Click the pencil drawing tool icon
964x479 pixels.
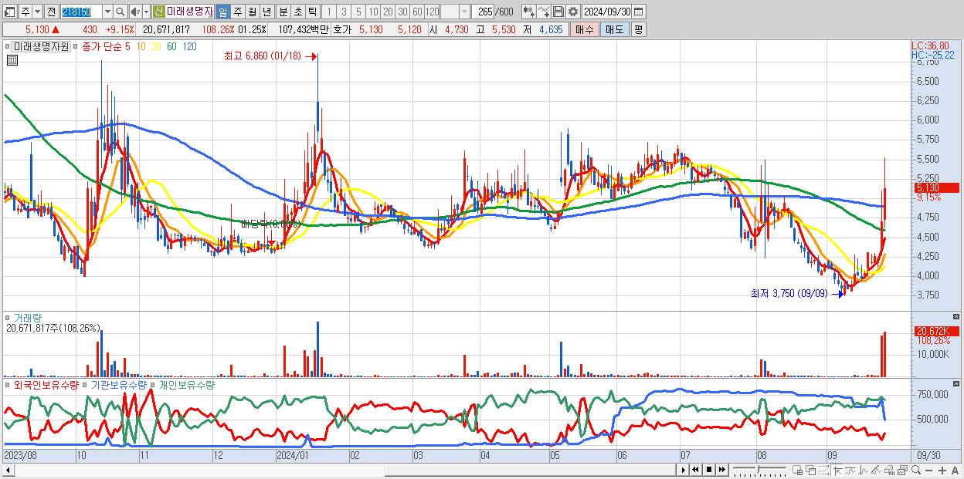[876, 470]
